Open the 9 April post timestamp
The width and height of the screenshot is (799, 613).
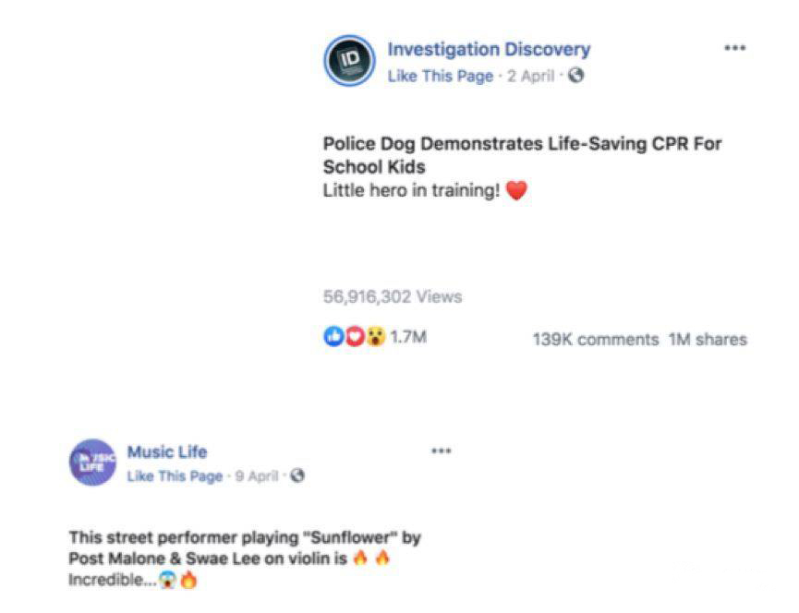tap(257, 476)
